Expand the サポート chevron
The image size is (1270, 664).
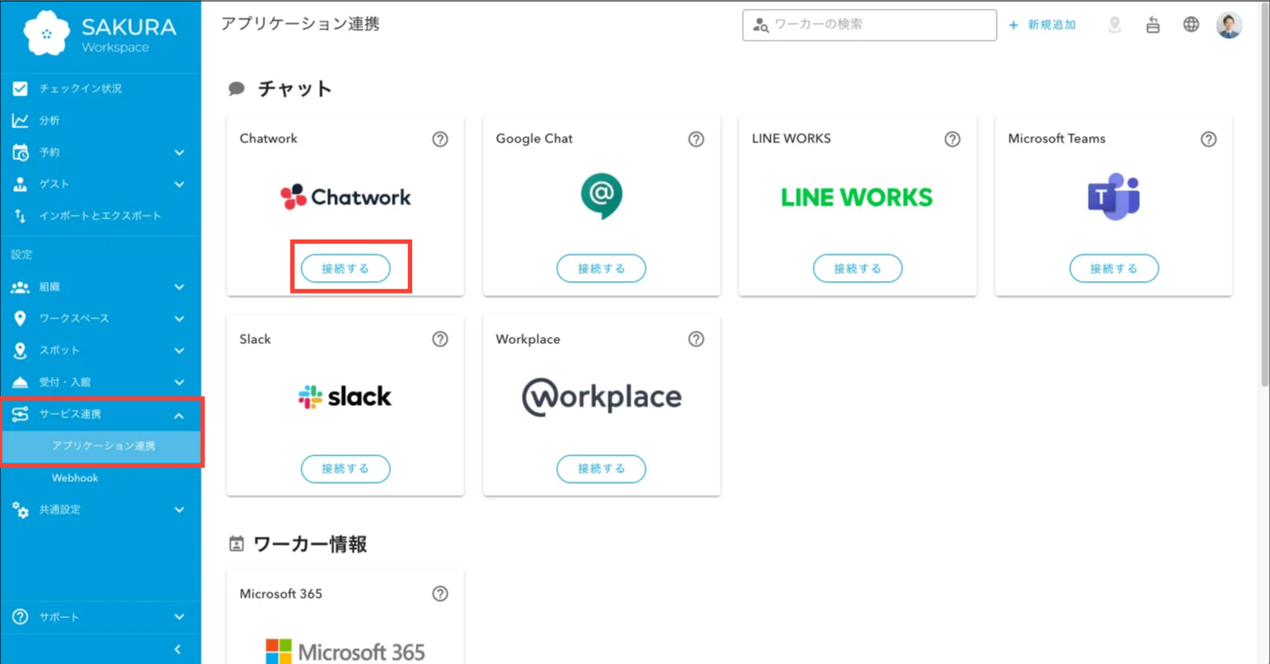180,617
